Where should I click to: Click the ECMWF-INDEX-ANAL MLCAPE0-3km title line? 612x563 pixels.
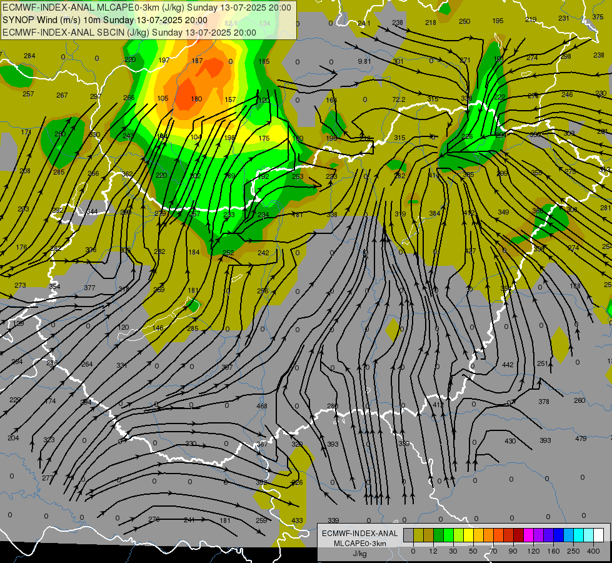coord(147,8)
